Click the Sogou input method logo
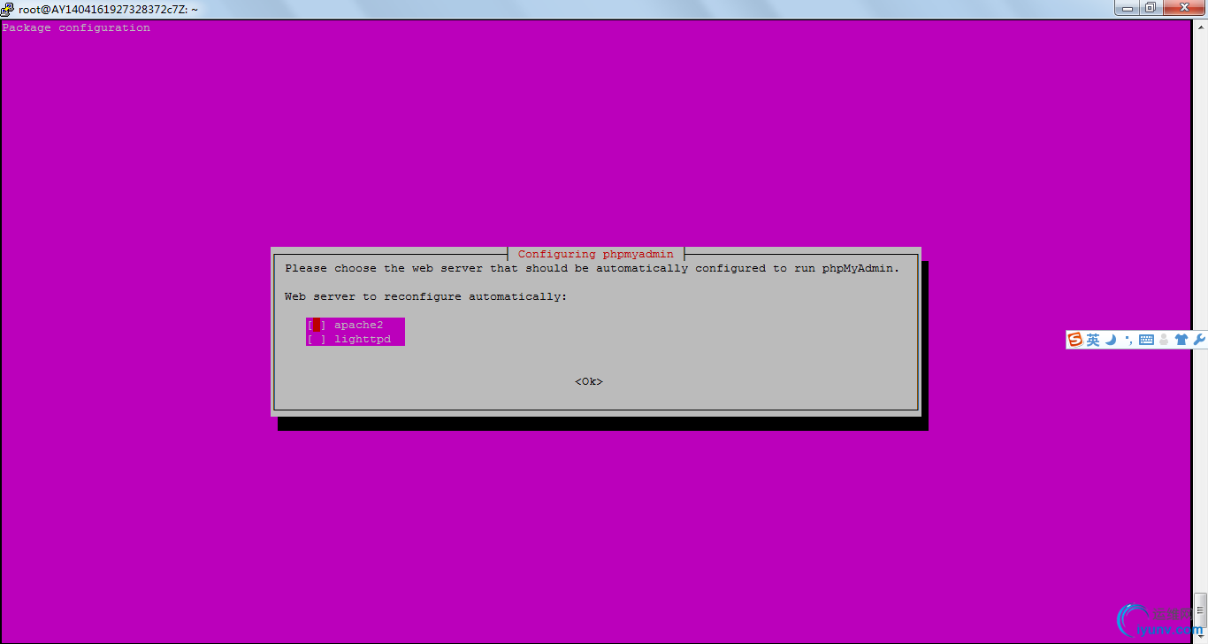Viewport: 1208px width, 644px height. pos(1075,340)
